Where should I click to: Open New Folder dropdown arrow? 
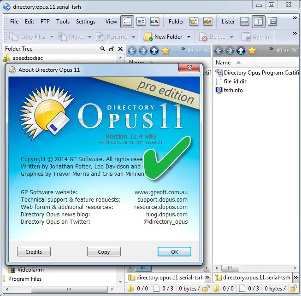click(189, 37)
